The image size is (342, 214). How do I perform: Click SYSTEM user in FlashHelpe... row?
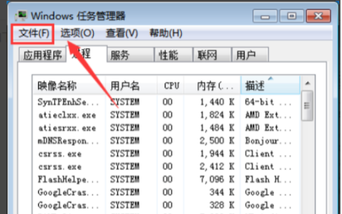[x=124, y=180]
